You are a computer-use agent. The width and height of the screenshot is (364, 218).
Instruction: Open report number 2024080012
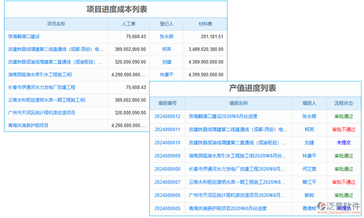click(x=167, y=116)
